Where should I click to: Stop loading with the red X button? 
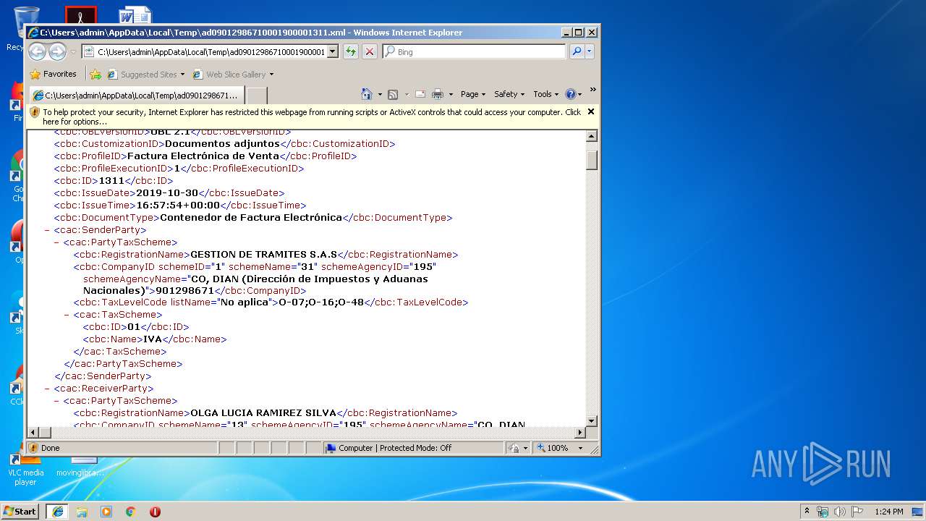point(370,51)
